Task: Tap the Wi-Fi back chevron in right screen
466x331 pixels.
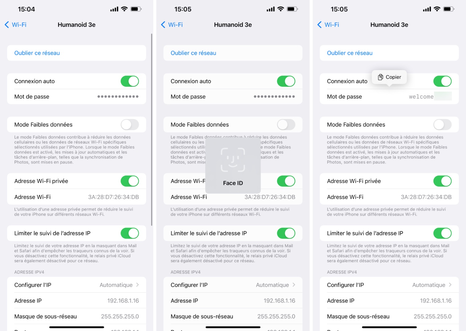Action: 319,25
